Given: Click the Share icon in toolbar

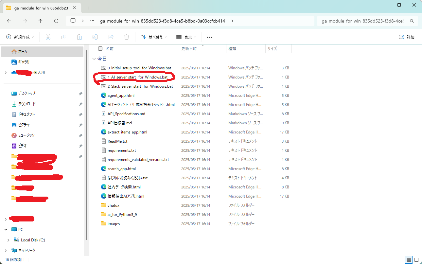Looking at the screenshot, I should (x=111, y=37).
